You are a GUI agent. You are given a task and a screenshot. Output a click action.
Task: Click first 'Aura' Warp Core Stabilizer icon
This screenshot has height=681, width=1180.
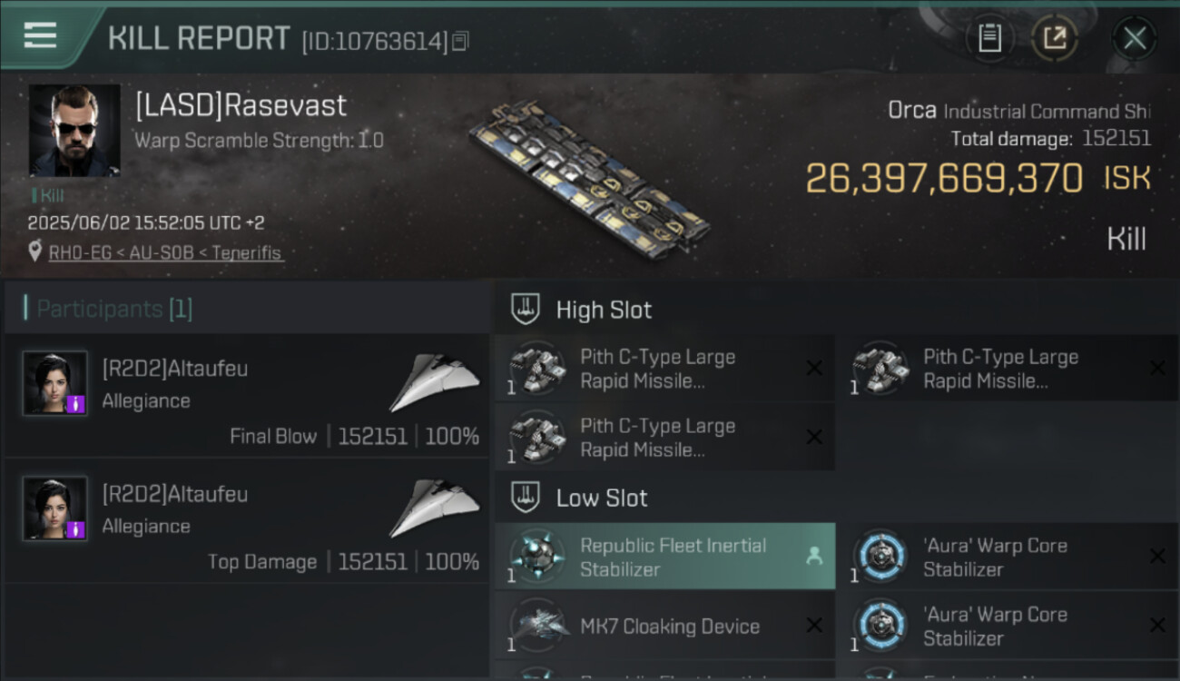pos(880,556)
